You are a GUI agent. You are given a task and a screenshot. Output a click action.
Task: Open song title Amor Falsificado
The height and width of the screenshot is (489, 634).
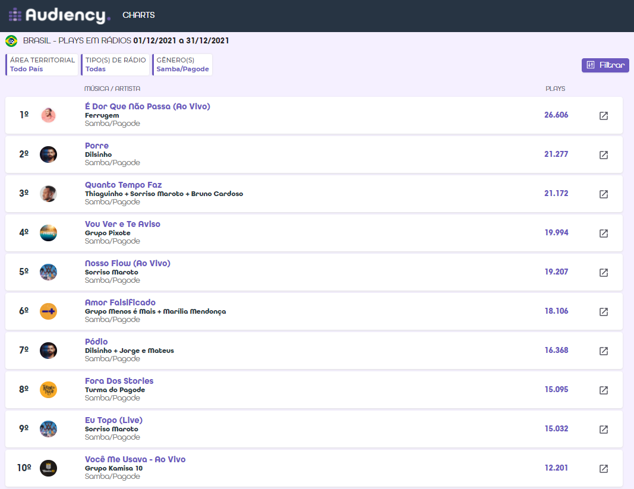[x=120, y=302]
